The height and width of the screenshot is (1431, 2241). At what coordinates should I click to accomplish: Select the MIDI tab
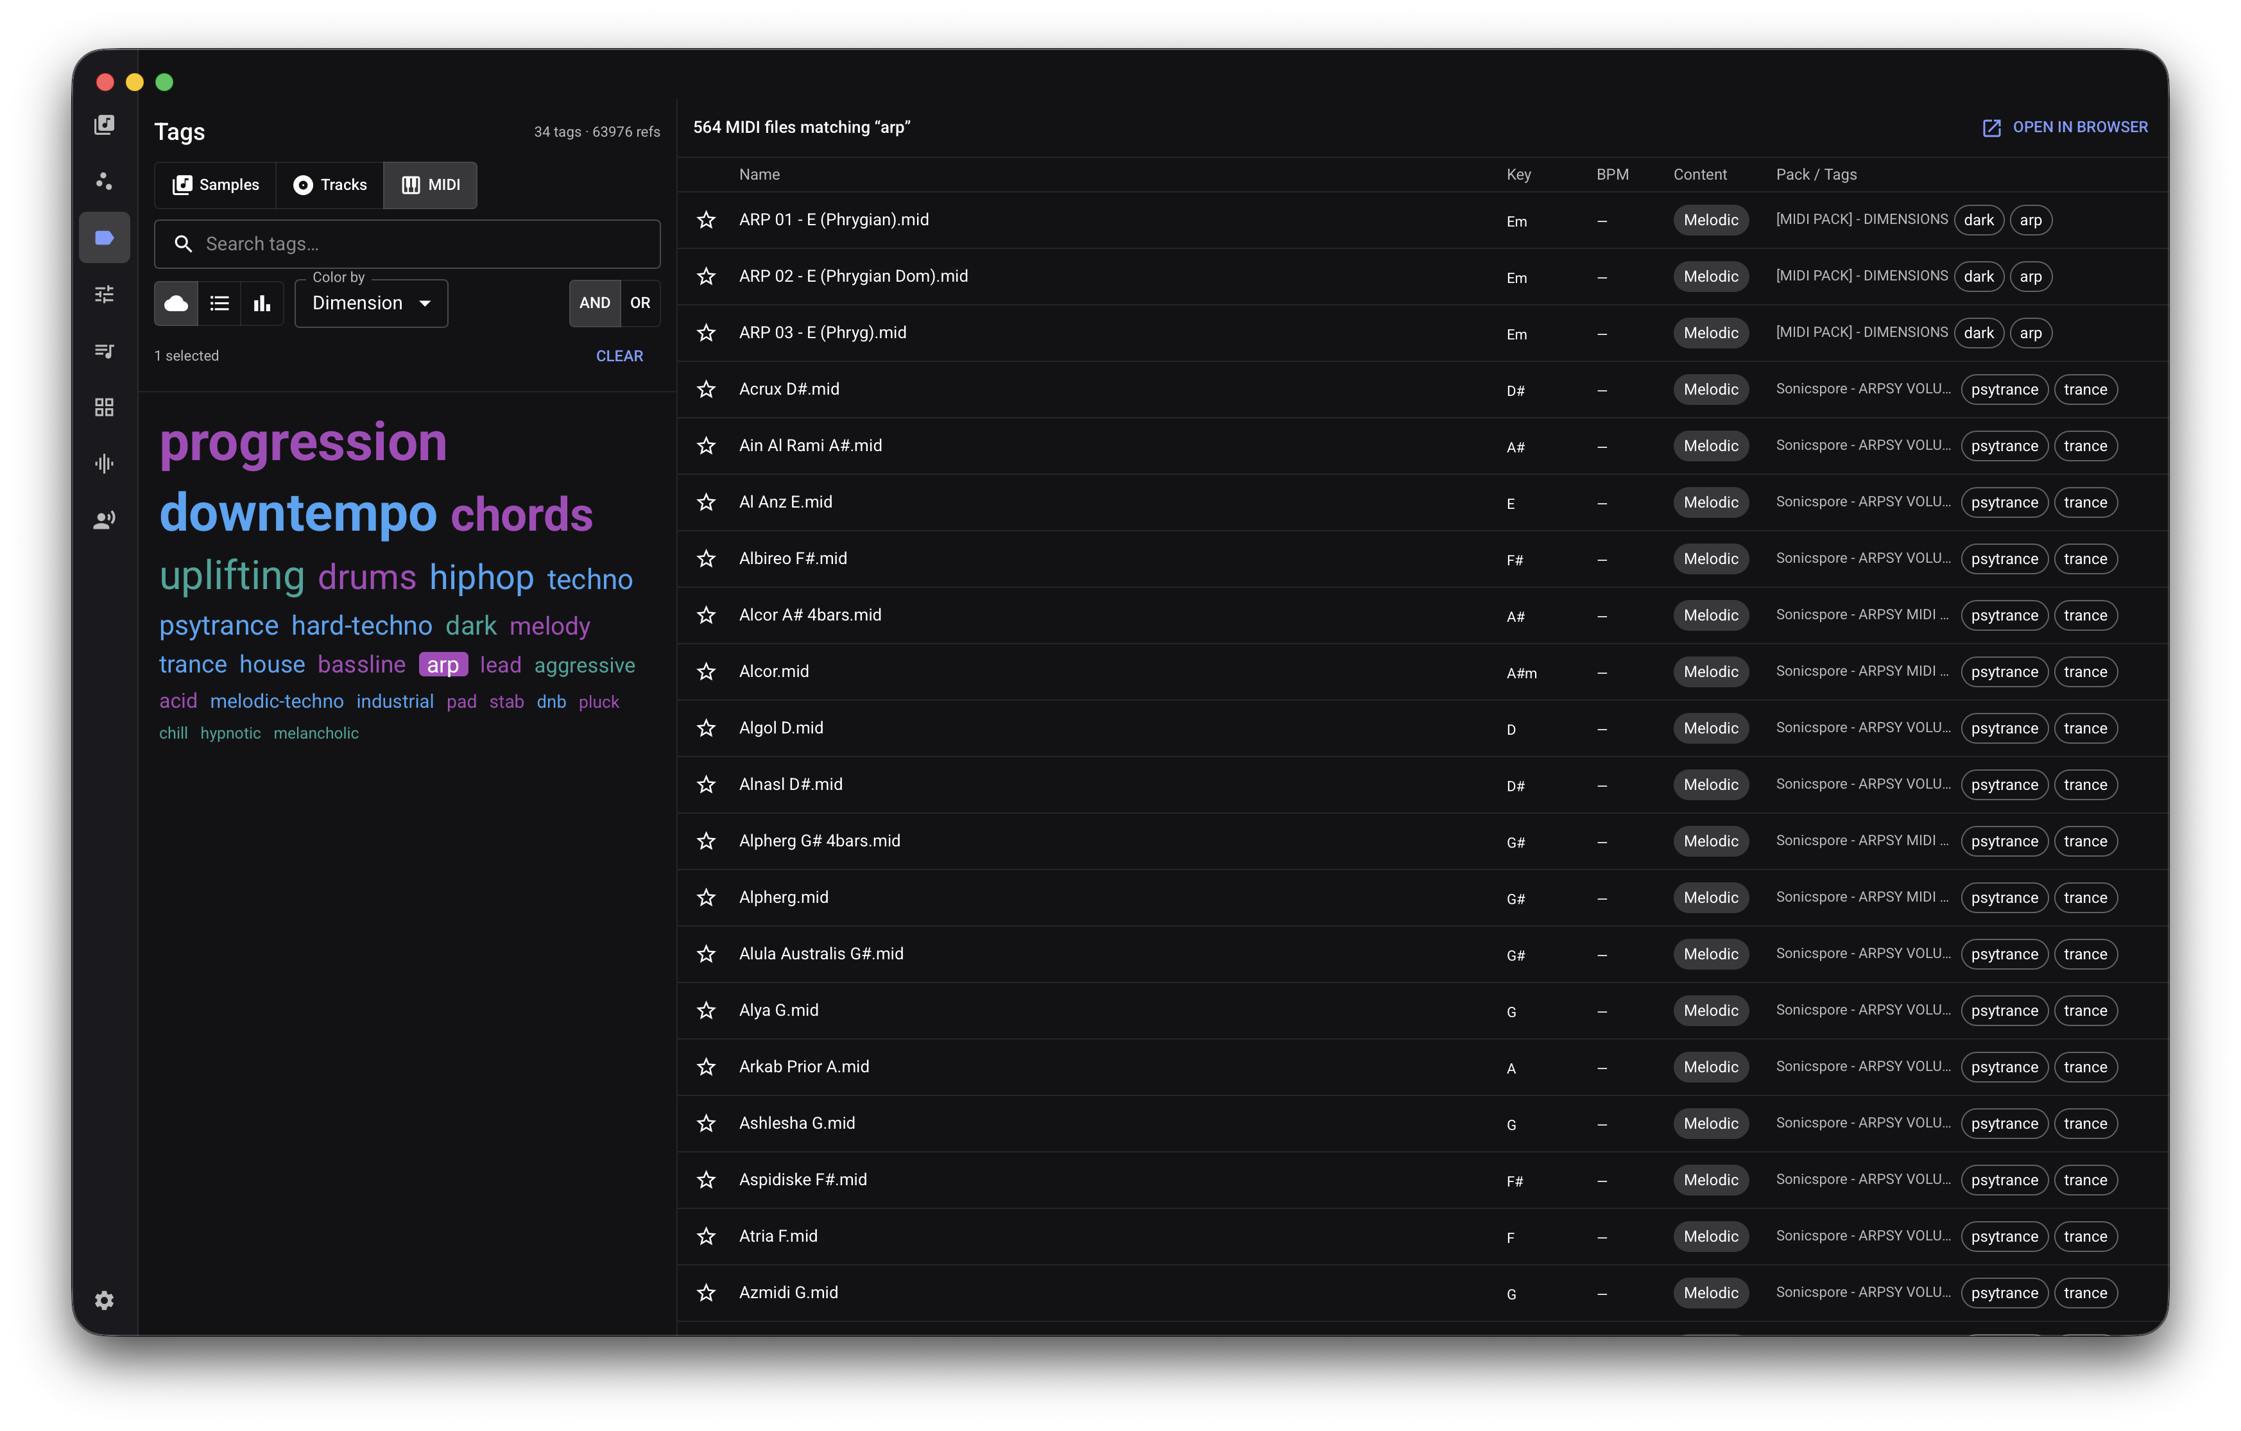tap(431, 184)
